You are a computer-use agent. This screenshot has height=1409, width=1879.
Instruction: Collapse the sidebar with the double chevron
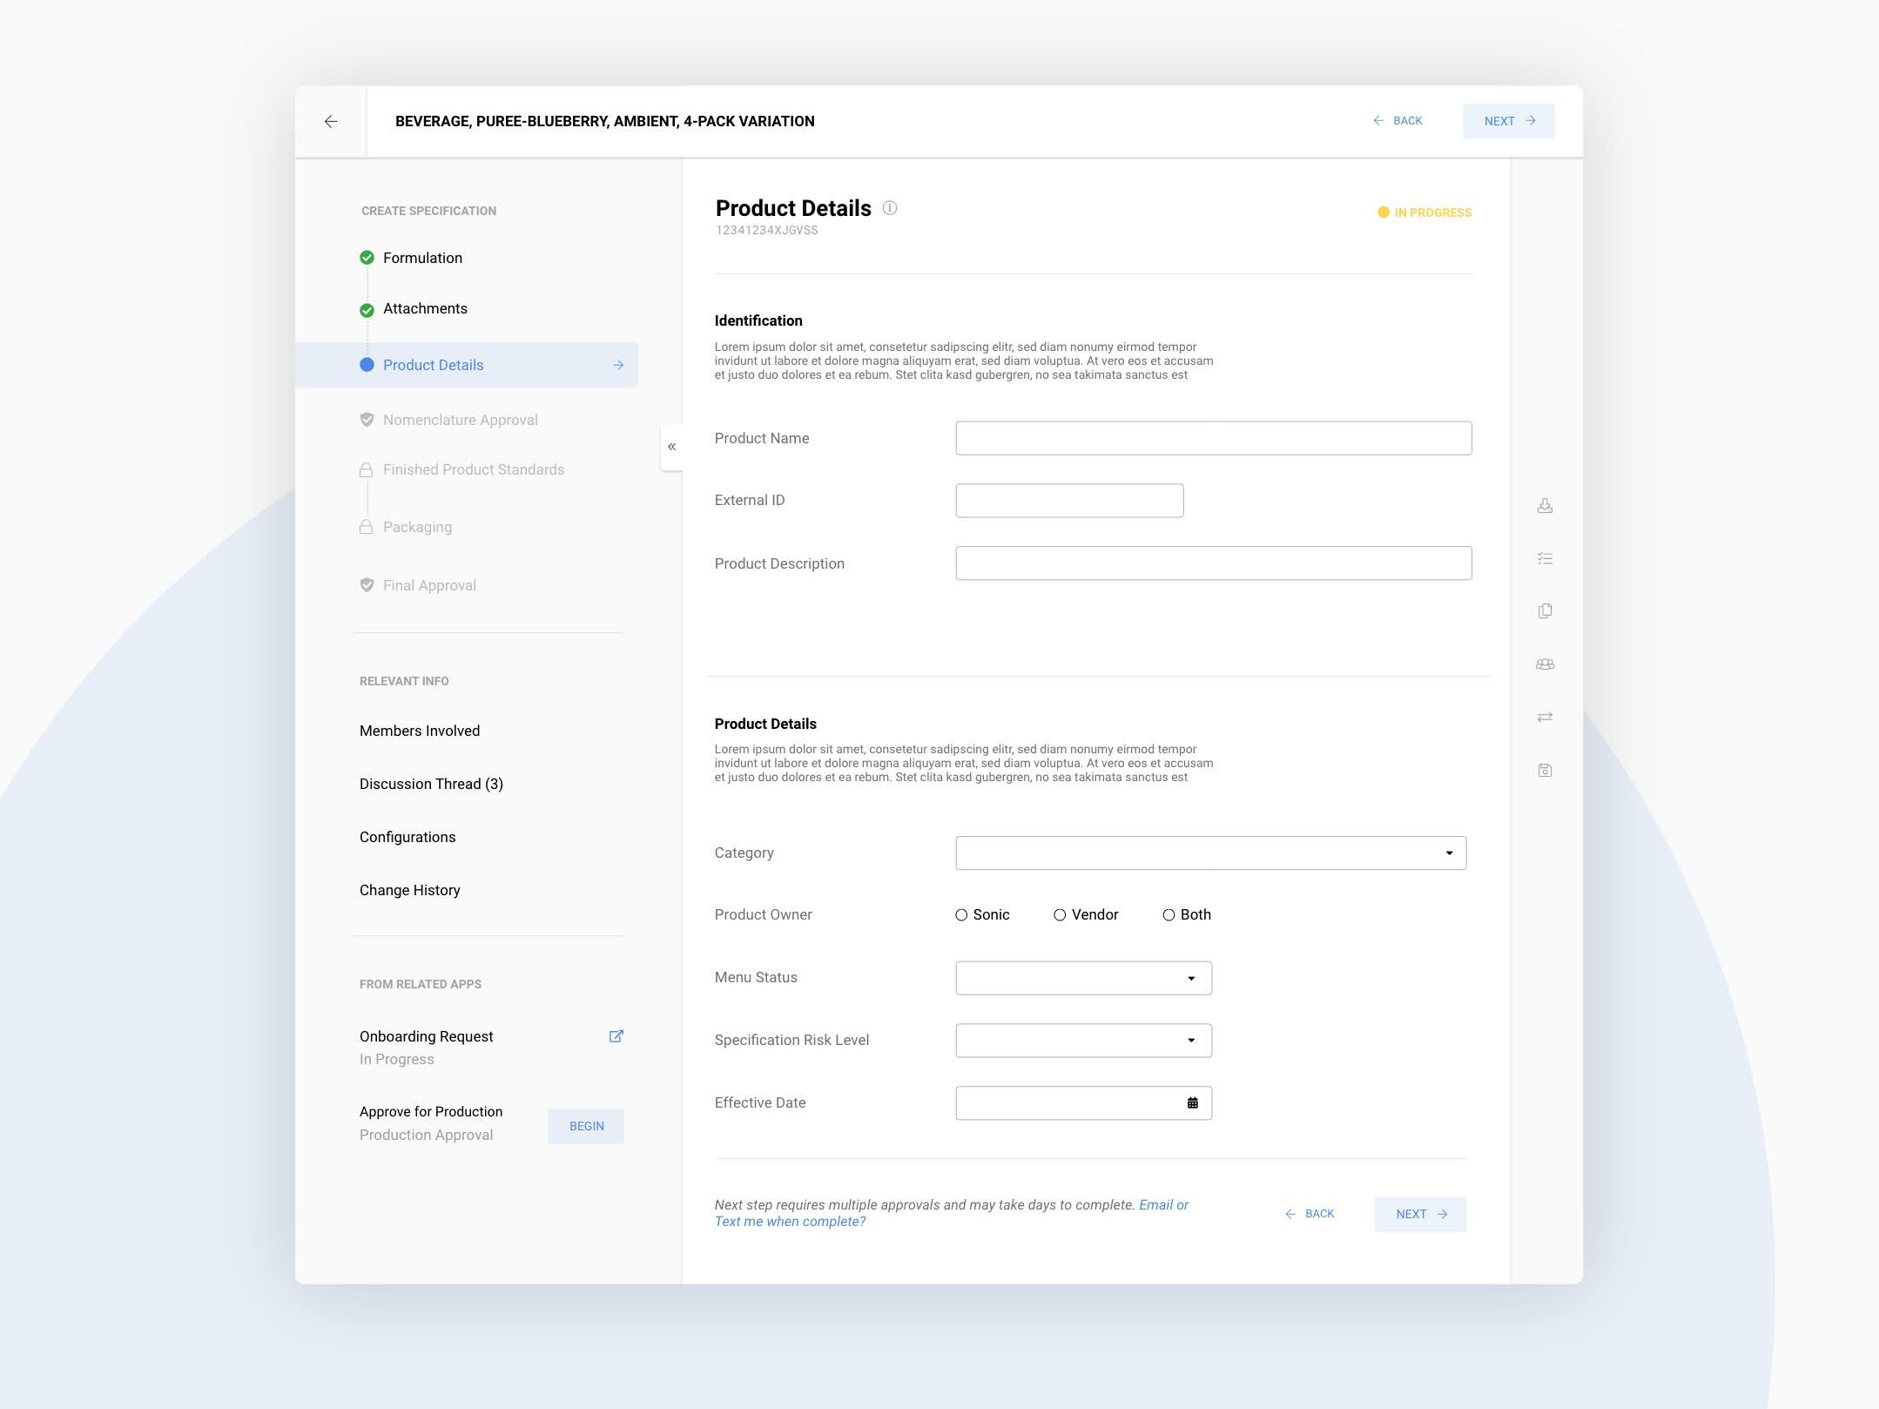(671, 447)
